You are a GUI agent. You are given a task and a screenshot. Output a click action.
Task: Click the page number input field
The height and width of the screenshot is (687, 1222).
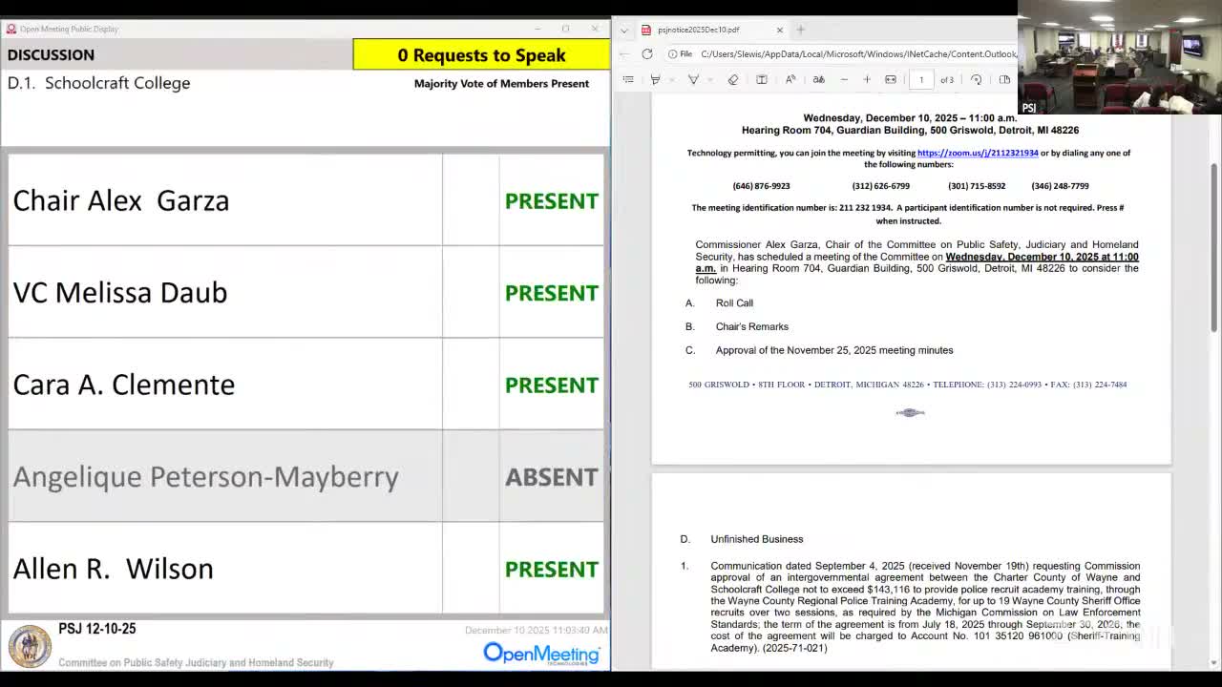click(x=920, y=79)
